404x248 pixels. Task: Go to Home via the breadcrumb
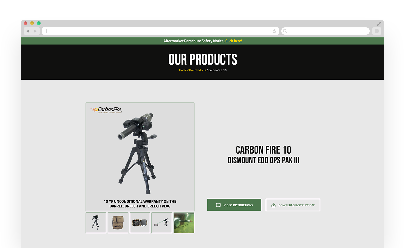pyautogui.click(x=183, y=70)
